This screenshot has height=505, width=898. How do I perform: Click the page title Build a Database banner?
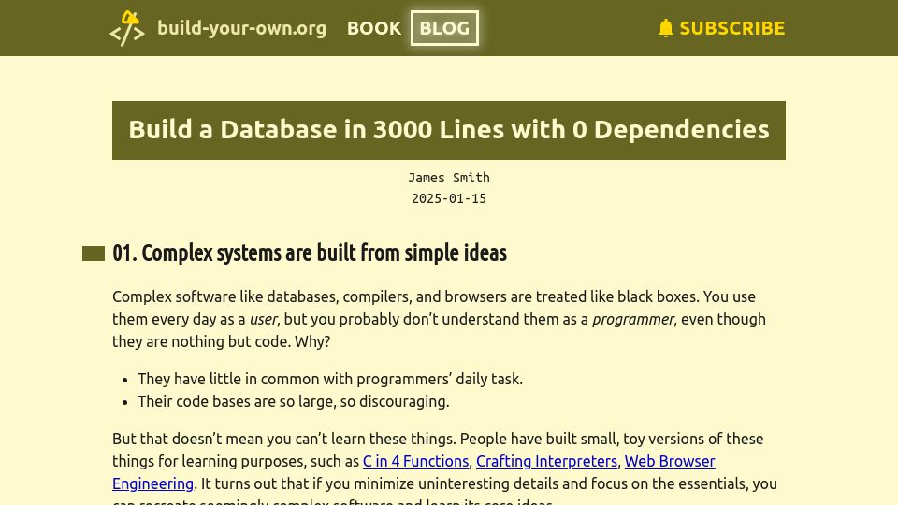point(449,130)
